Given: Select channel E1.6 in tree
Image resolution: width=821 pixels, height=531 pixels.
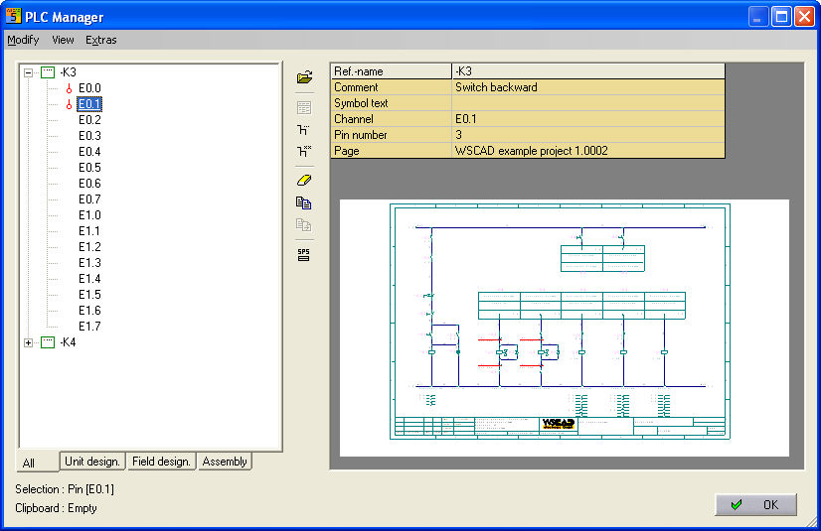Looking at the screenshot, I should point(89,311).
